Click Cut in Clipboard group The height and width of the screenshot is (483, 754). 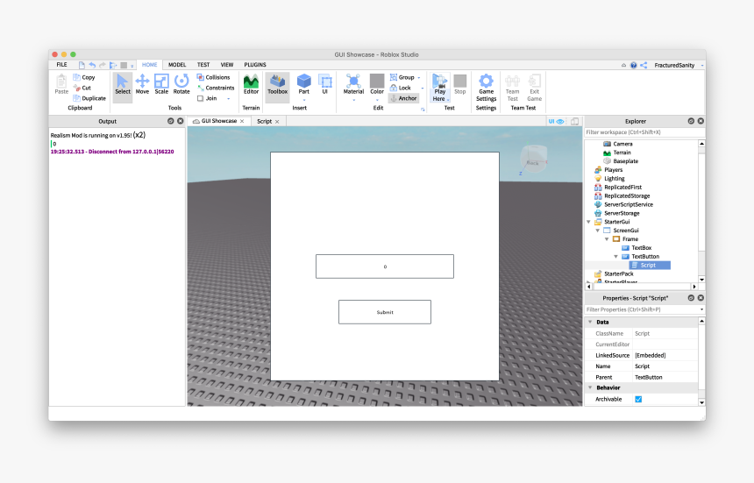82,88
